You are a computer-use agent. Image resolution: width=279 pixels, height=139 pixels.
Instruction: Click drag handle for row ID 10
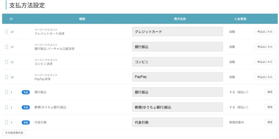click(6, 32)
